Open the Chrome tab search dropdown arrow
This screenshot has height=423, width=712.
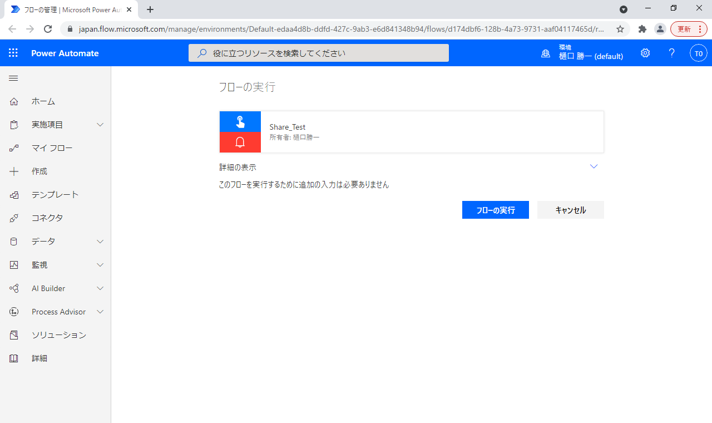click(624, 9)
